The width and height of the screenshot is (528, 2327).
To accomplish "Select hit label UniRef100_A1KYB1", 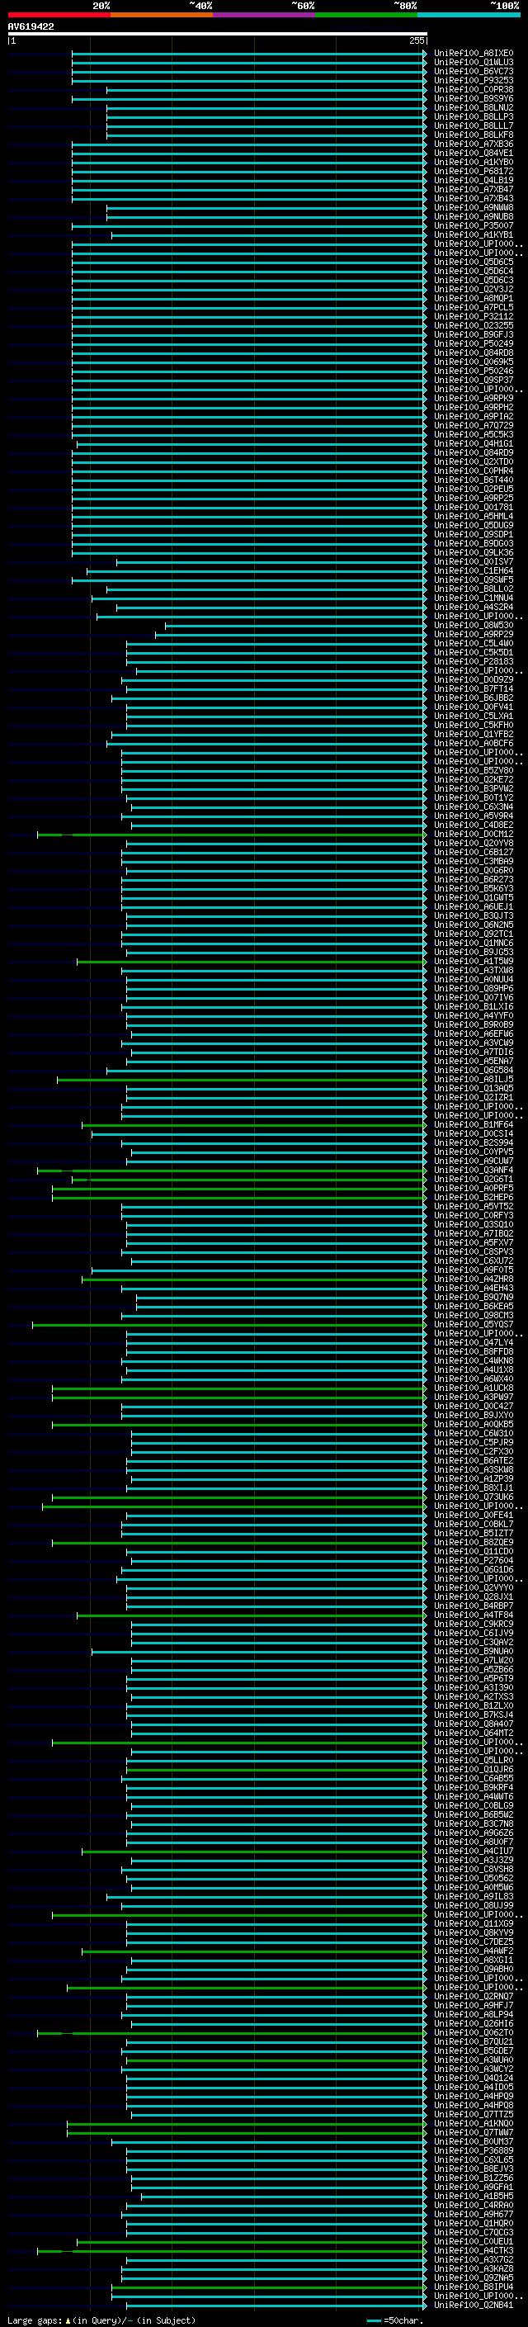I will pos(473,235).
